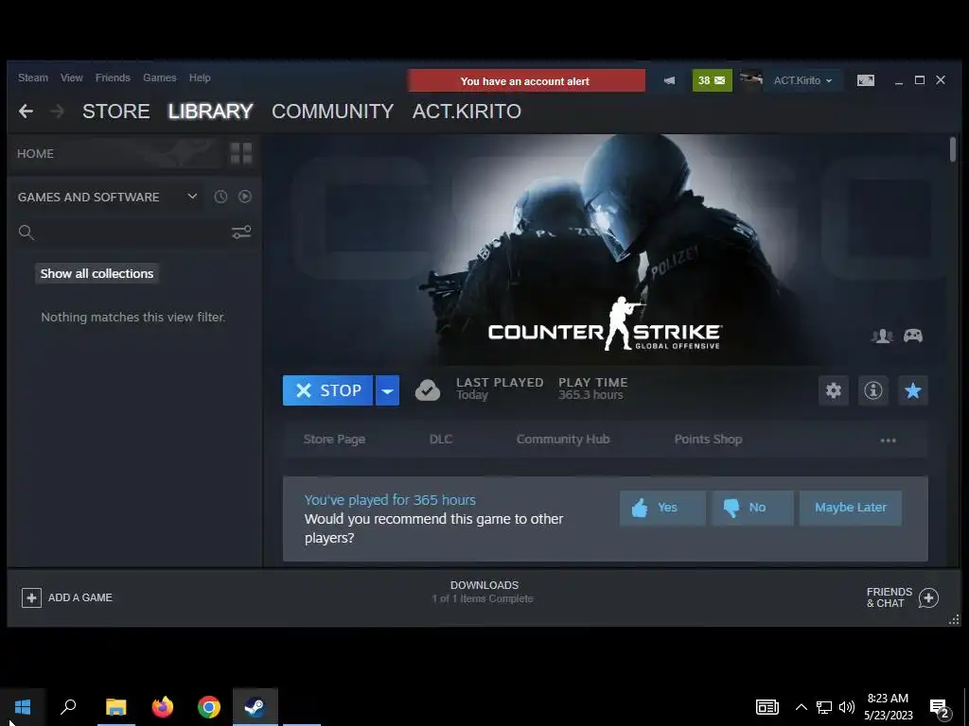Open the Windows notification center

point(940,708)
